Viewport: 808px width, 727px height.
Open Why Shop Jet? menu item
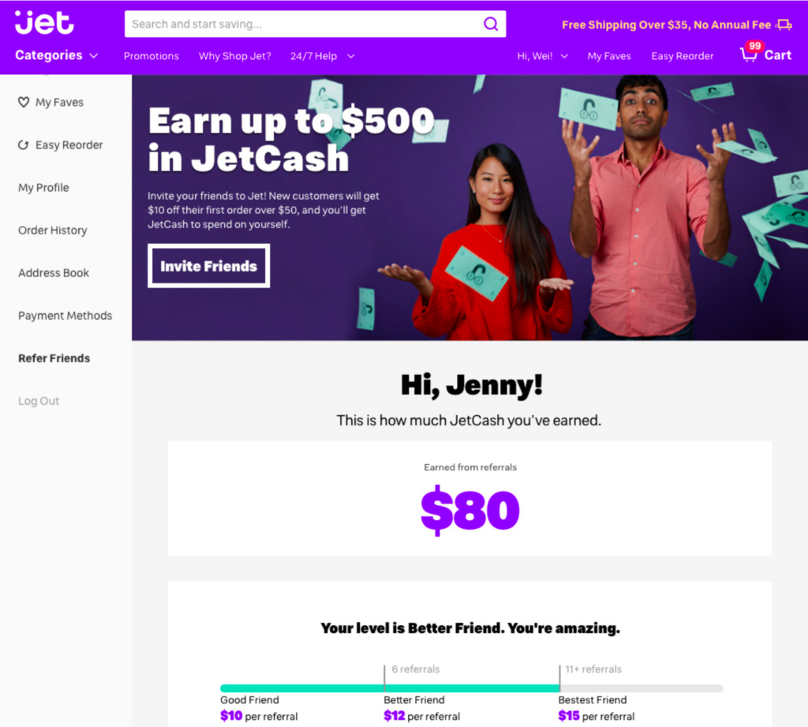[235, 56]
